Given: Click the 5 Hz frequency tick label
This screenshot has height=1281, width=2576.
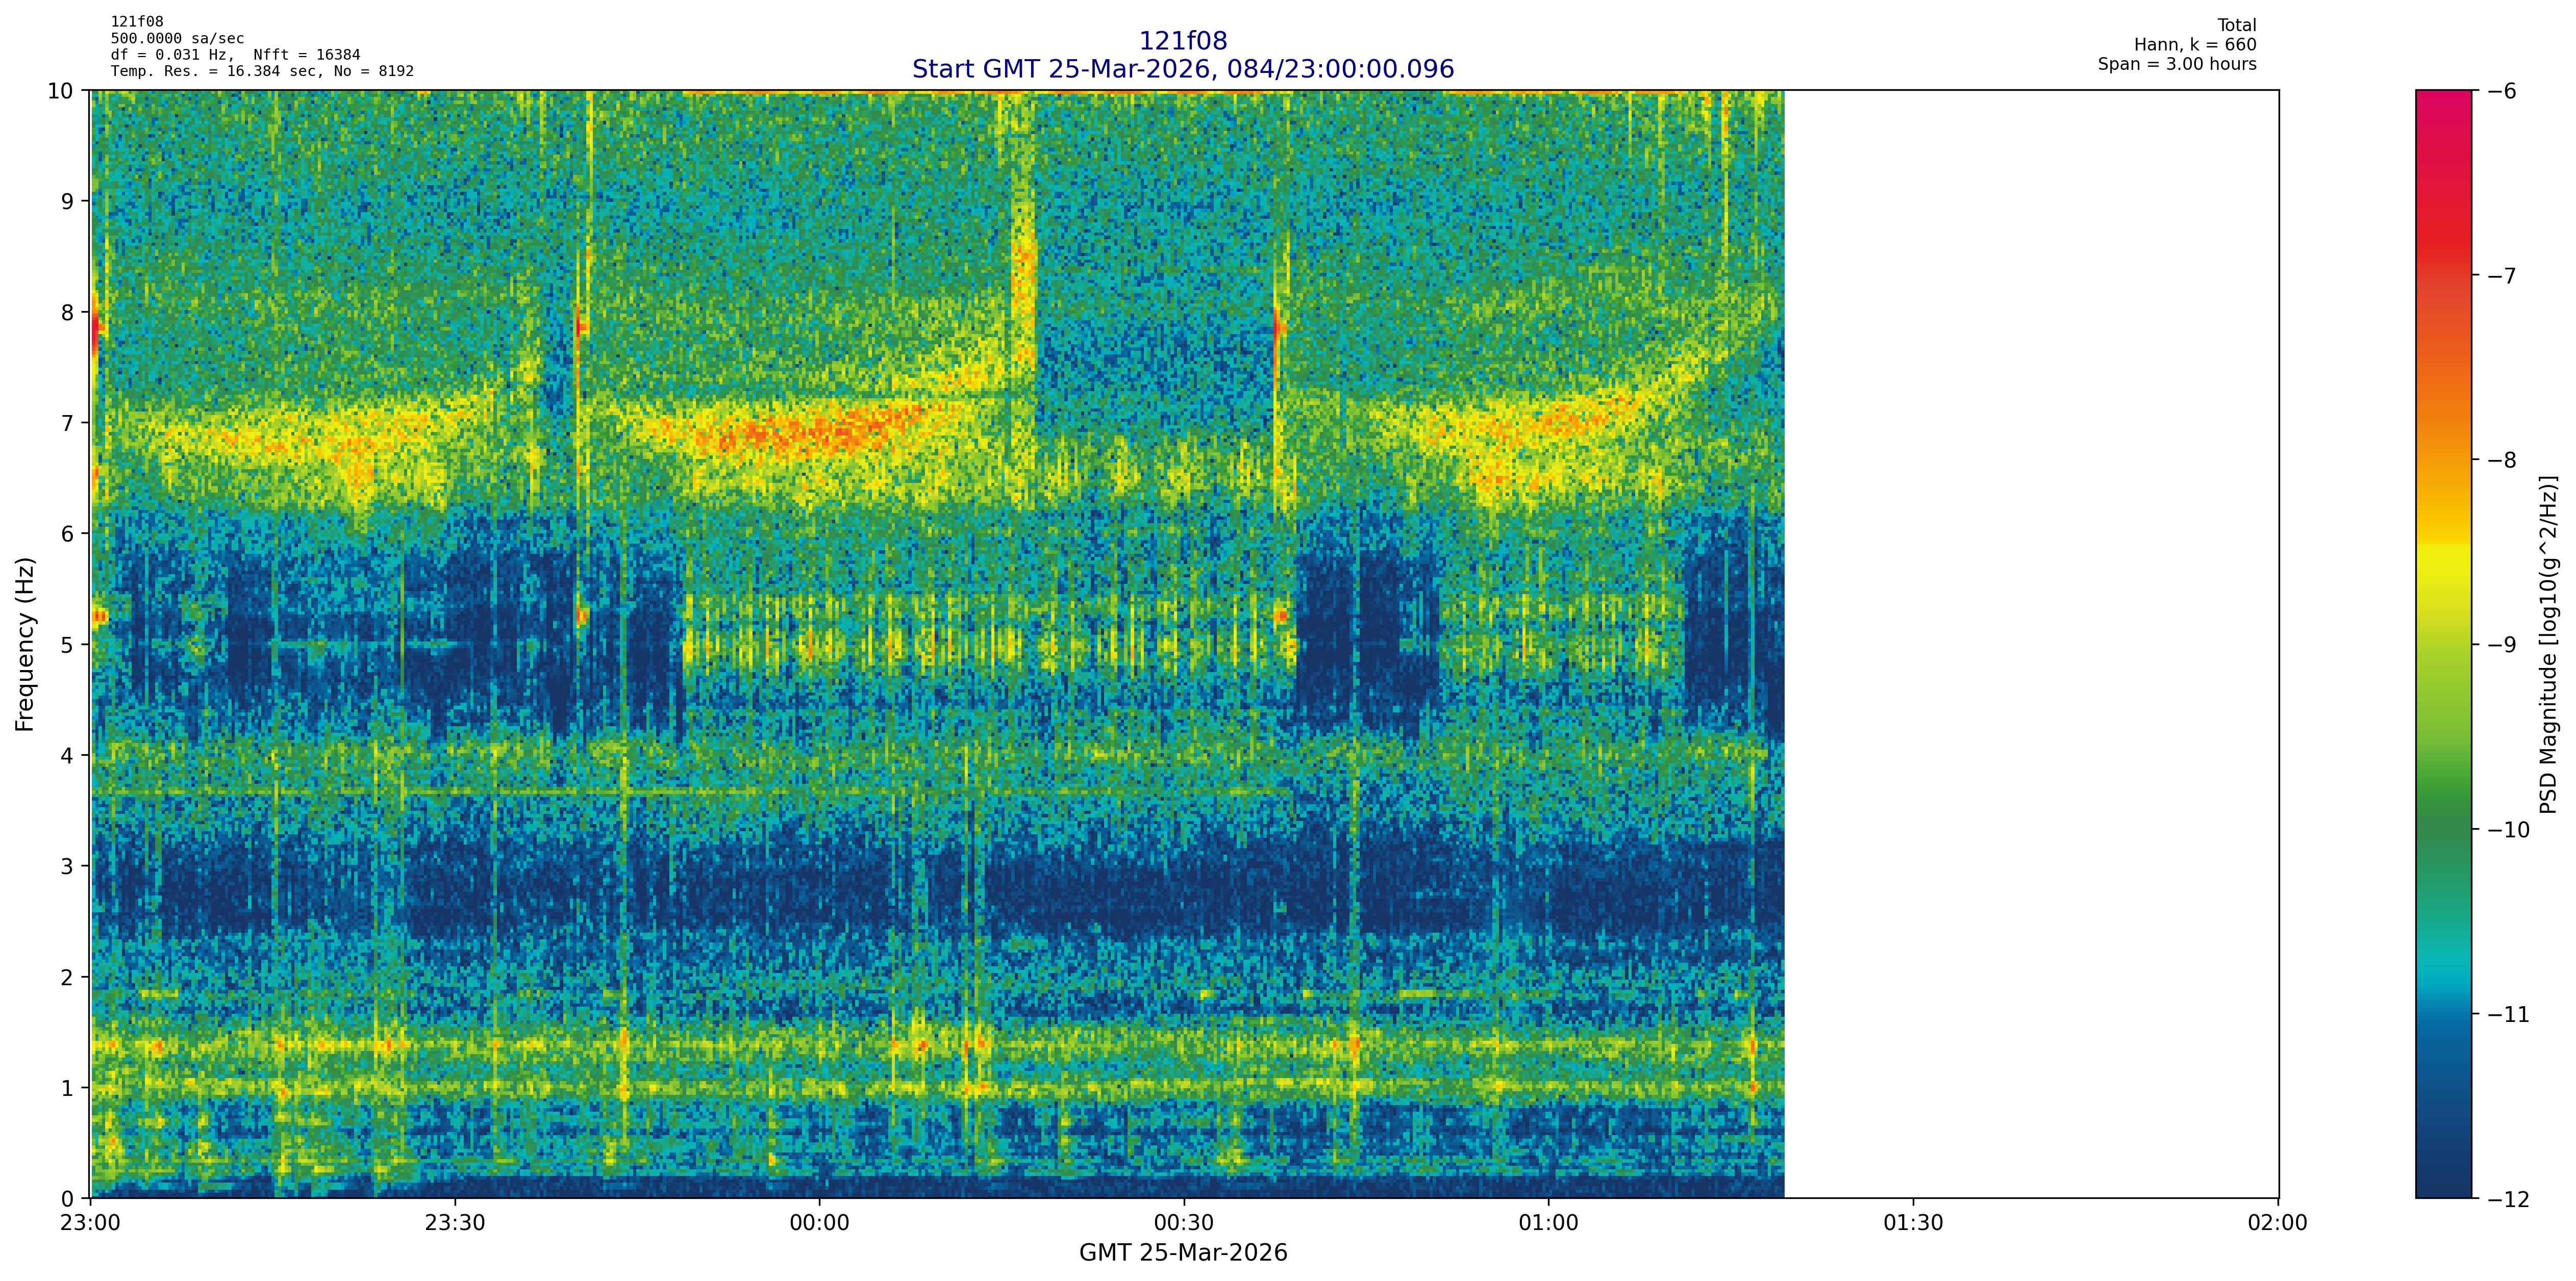Looking at the screenshot, I should [67, 645].
